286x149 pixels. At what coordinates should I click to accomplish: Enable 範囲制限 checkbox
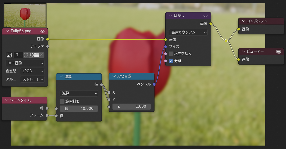[x=62, y=101]
